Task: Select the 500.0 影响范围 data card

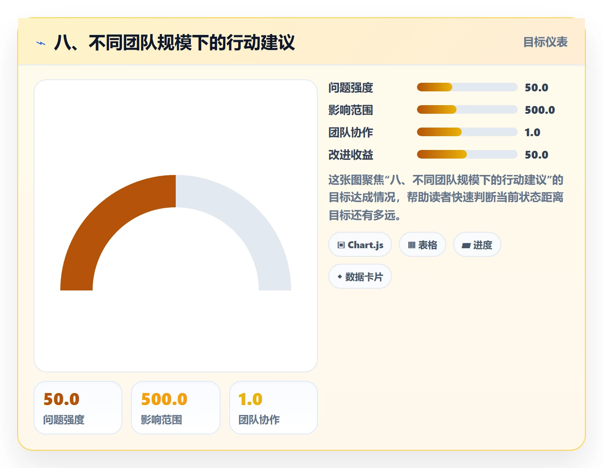Action: (176, 408)
